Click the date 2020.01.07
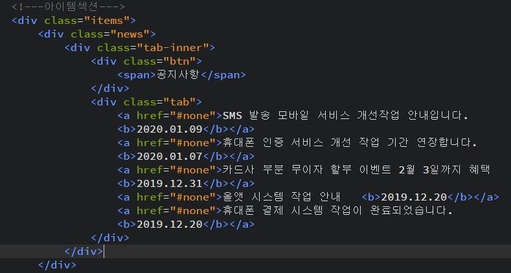The width and height of the screenshot is (511, 273). click(170, 157)
